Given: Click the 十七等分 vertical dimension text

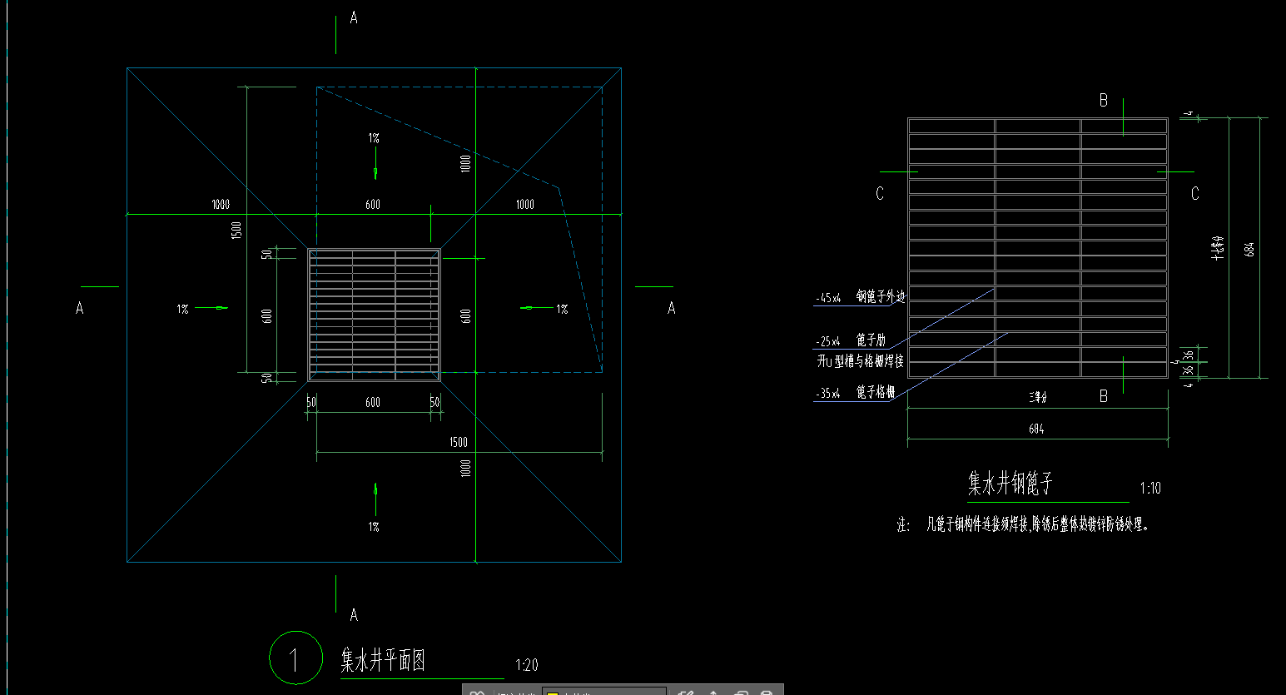Looking at the screenshot, I should 1218,248.
